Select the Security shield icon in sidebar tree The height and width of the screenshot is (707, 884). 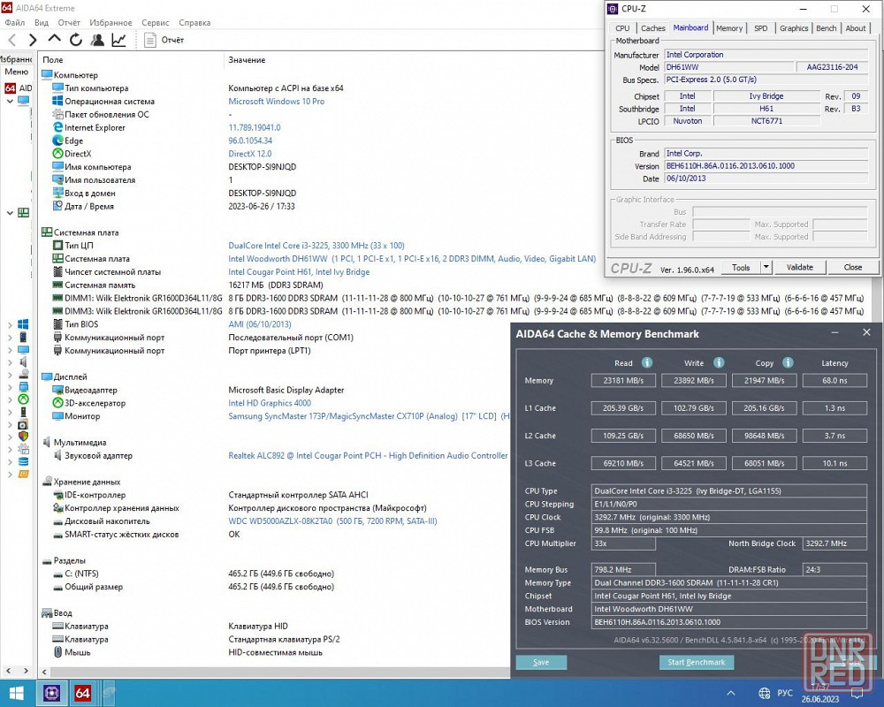[x=23, y=437]
